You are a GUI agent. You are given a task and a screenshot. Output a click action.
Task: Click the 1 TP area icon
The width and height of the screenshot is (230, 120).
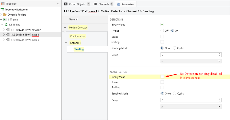5,20
